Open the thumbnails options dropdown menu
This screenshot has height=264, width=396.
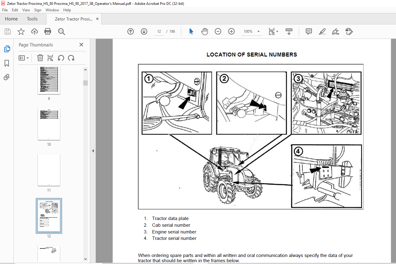24,58
